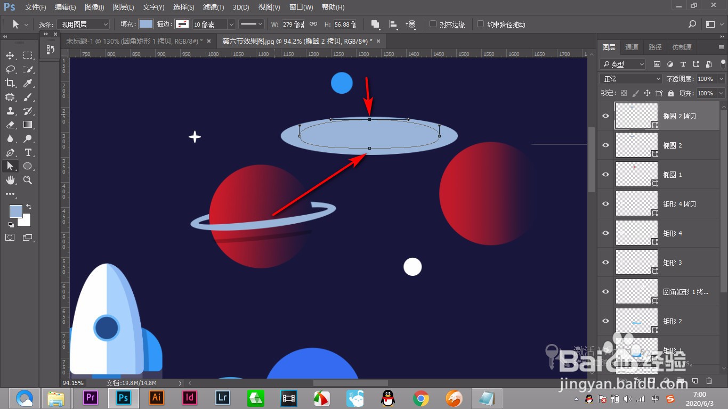
Task: Select the Zoom tool
Action: tap(28, 180)
